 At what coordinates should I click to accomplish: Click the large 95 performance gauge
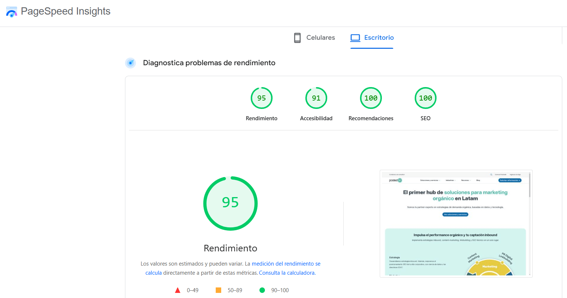tap(231, 203)
